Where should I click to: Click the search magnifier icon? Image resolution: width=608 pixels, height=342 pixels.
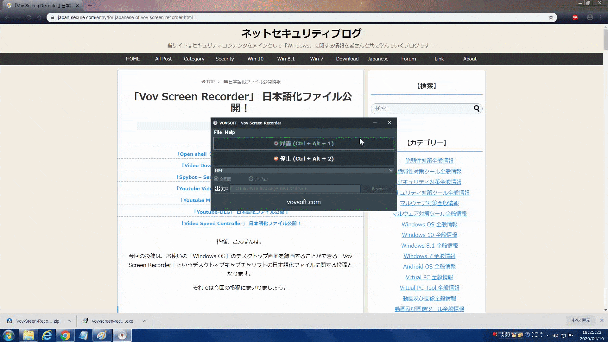[477, 109]
